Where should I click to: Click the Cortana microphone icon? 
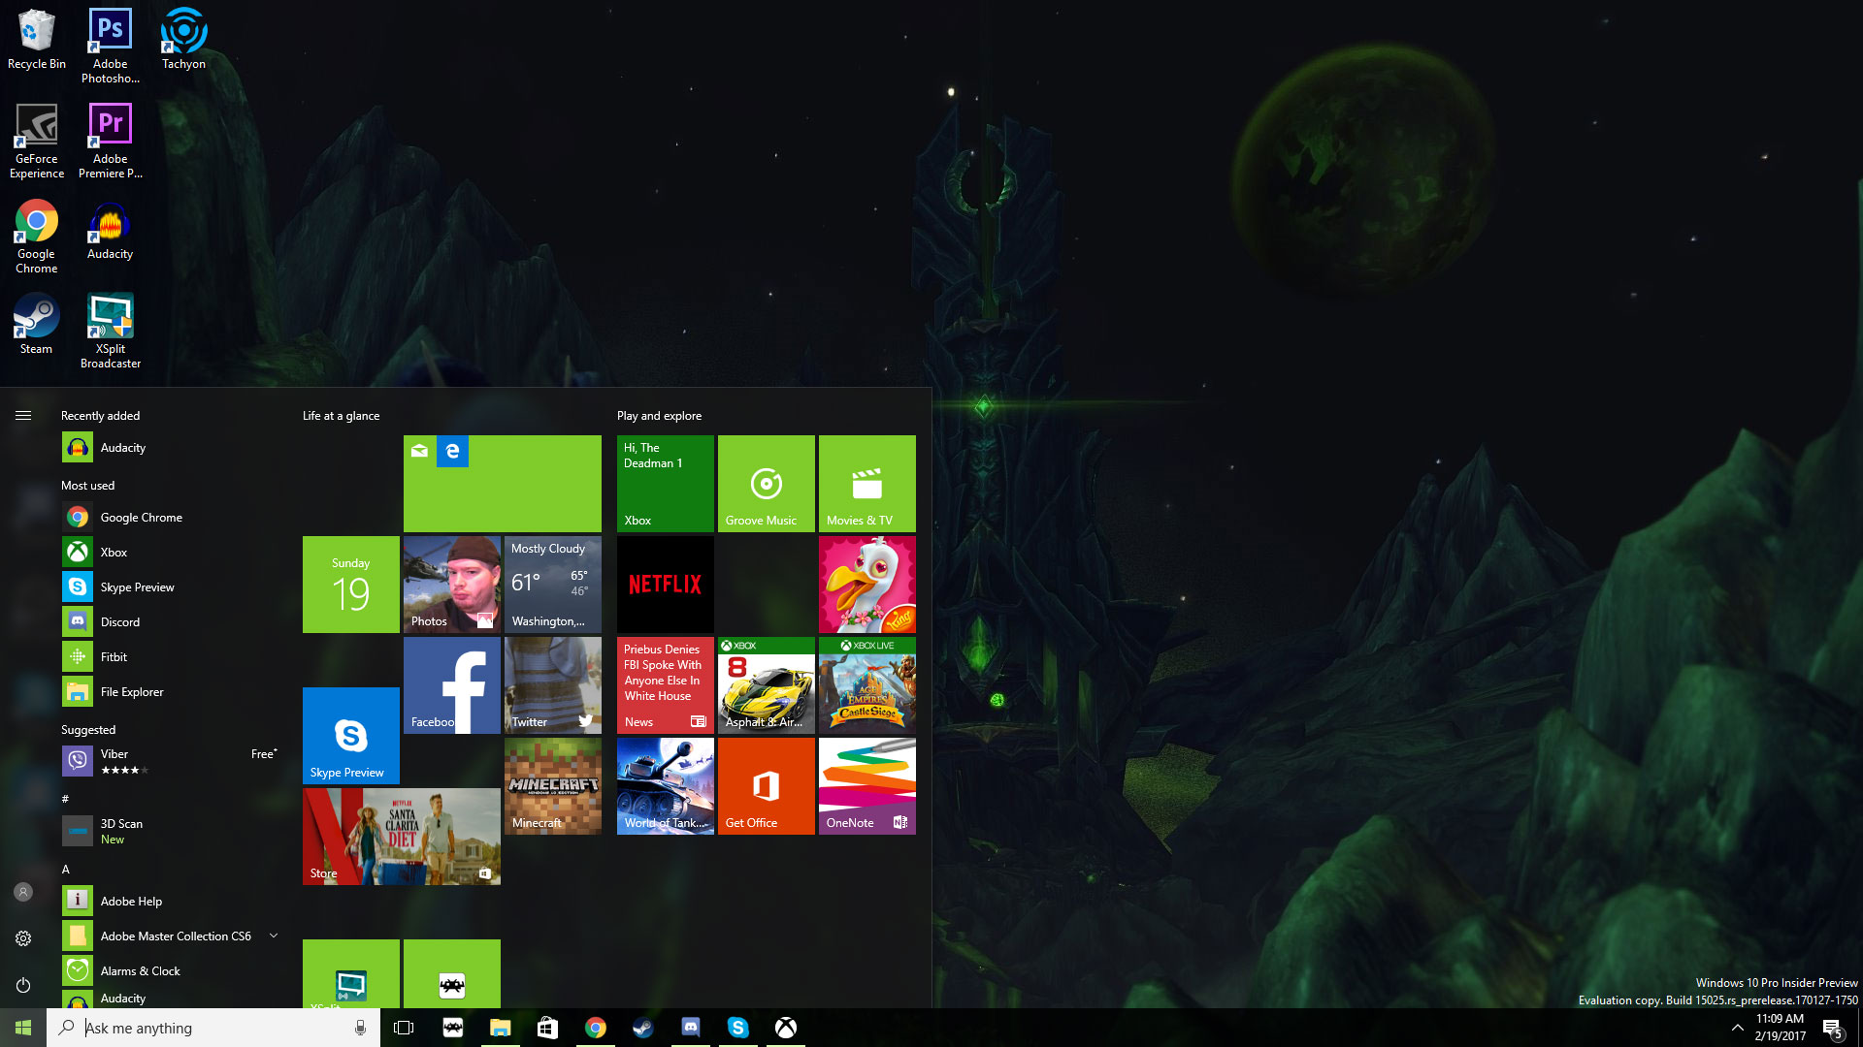[x=360, y=1028]
